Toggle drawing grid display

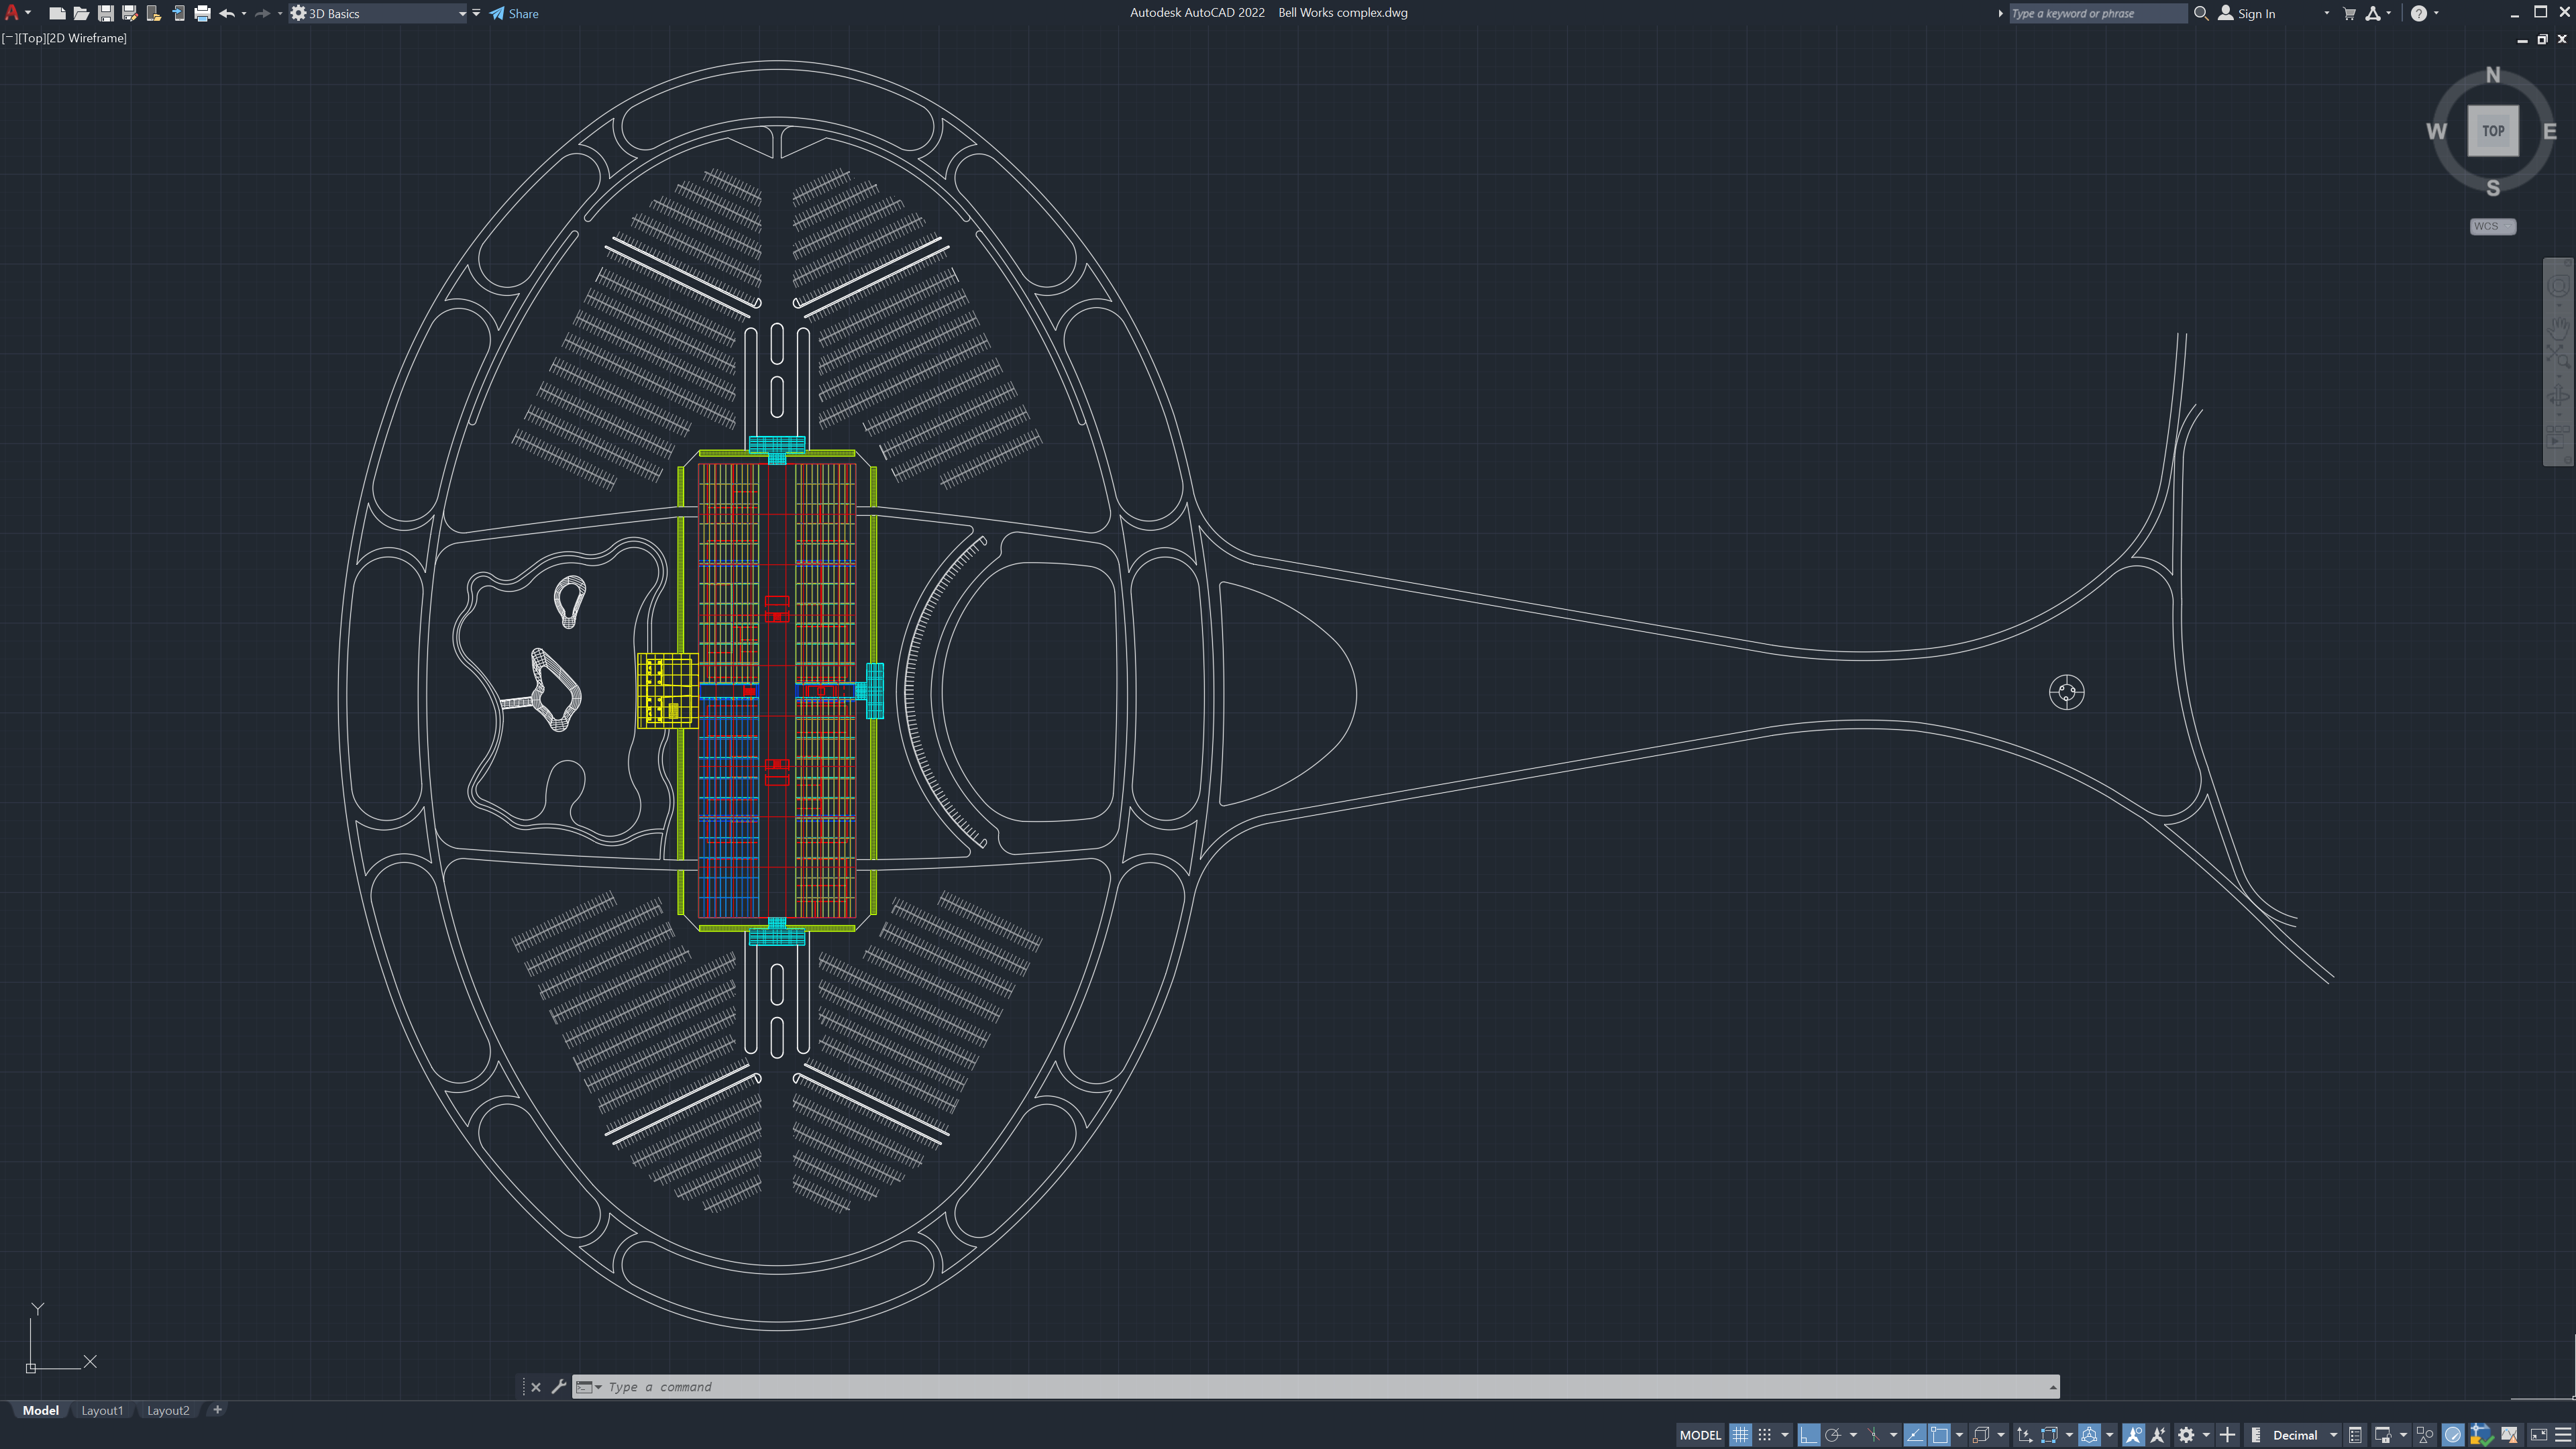click(1740, 1435)
